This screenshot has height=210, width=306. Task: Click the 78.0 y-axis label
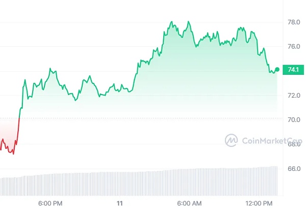[x=294, y=22]
